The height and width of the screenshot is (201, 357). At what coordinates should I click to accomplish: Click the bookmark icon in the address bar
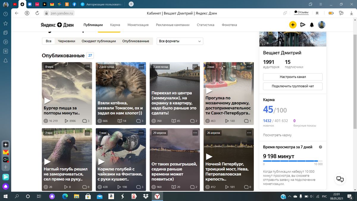(x=317, y=13)
